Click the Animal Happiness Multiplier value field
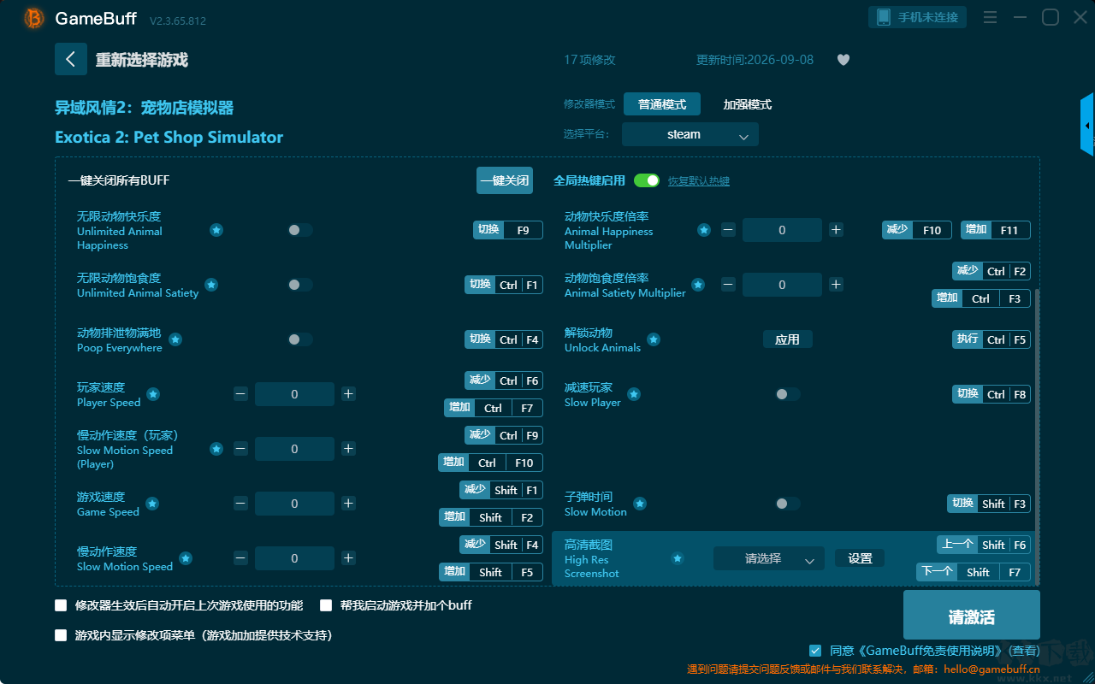The height and width of the screenshot is (684, 1095). tap(782, 230)
